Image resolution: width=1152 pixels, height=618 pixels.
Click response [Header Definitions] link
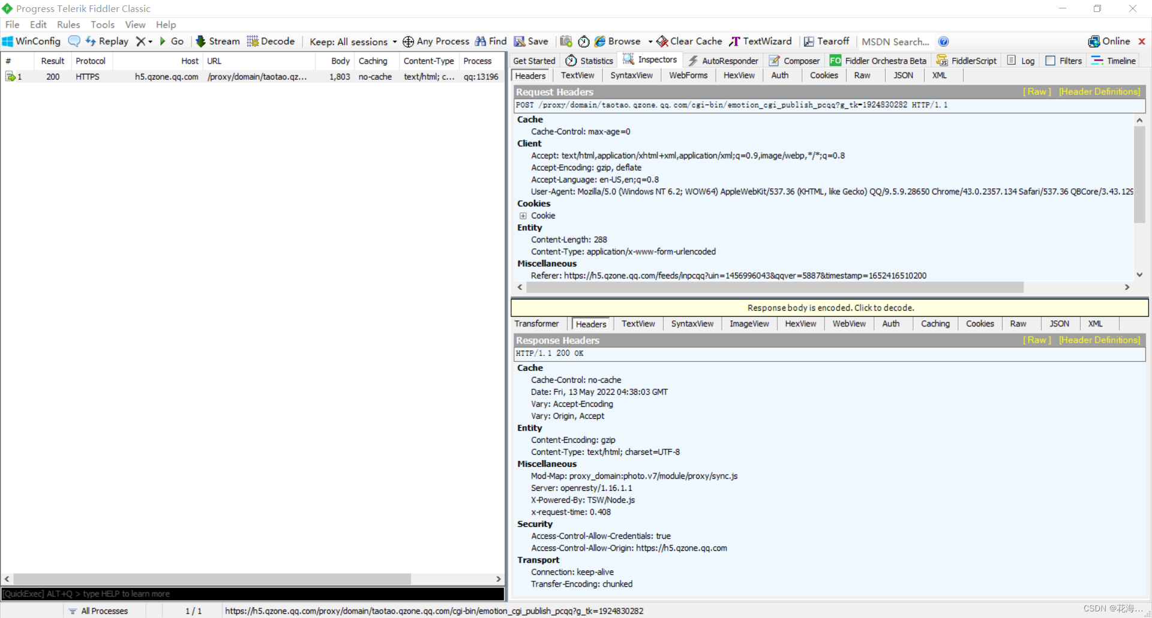(1099, 340)
